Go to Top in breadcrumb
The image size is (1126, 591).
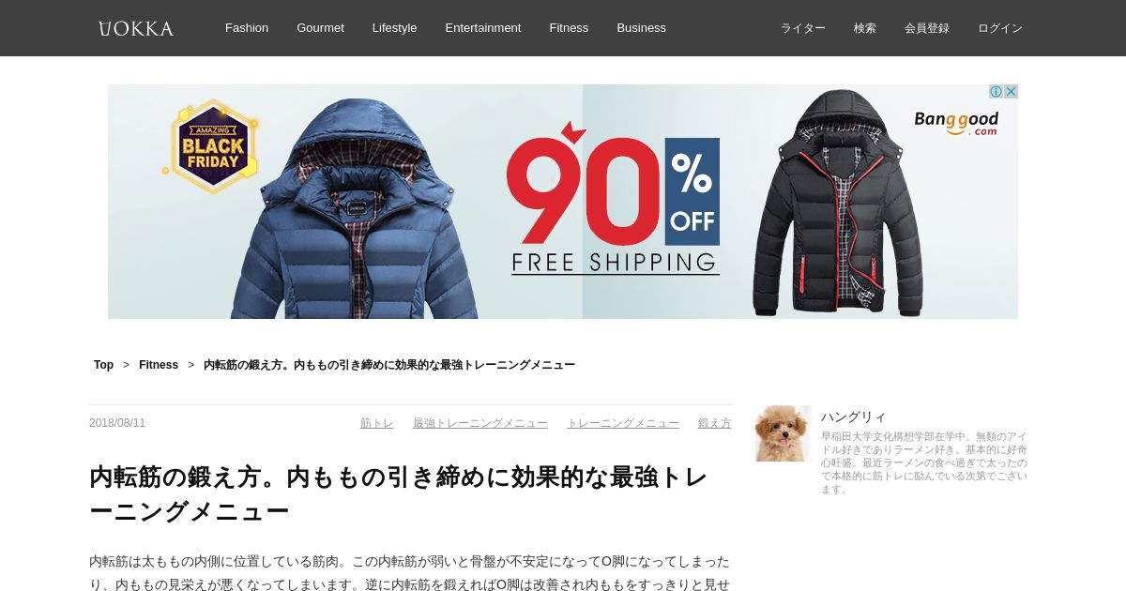(103, 365)
